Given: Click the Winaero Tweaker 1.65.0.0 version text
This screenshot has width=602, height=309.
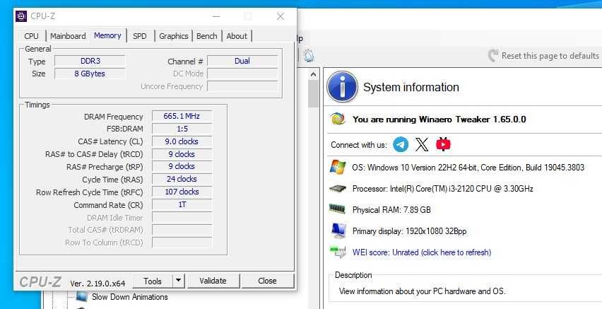Looking at the screenshot, I should [439, 119].
